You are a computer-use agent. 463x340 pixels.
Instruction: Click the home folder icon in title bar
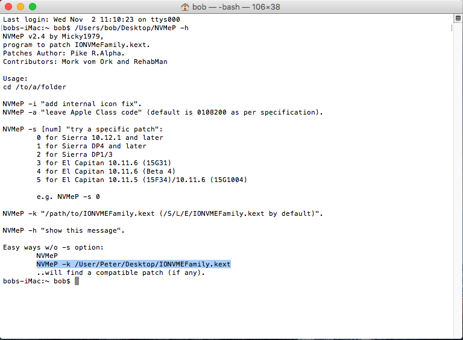click(186, 7)
